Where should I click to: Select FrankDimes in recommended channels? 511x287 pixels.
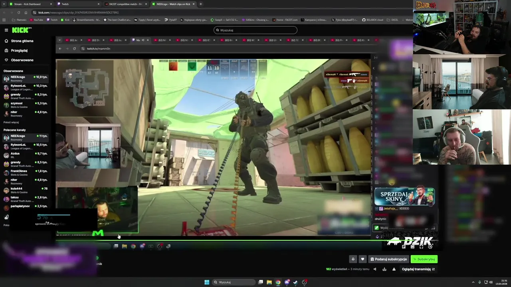pos(26,173)
